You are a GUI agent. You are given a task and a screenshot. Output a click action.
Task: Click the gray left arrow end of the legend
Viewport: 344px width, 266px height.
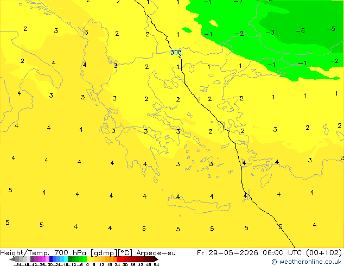12,259
